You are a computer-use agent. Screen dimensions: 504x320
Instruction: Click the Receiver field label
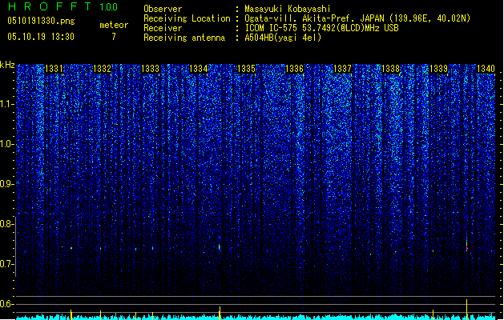[x=163, y=28]
